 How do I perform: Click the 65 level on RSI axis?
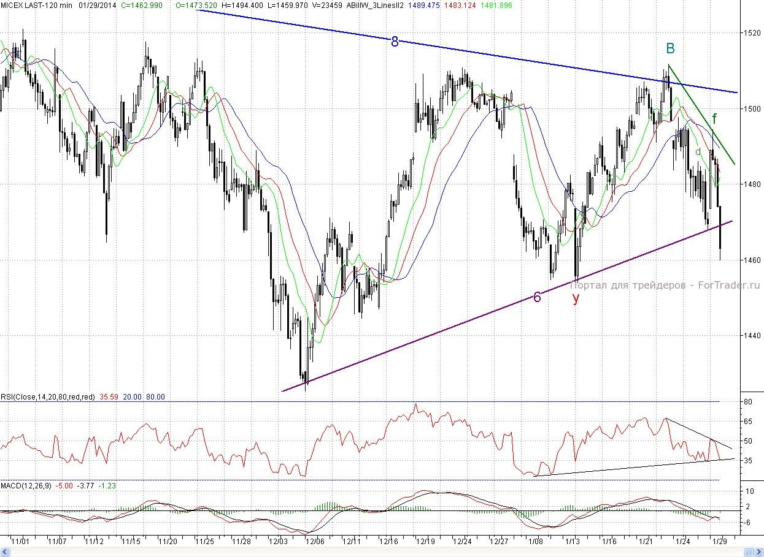pos(749,422)
